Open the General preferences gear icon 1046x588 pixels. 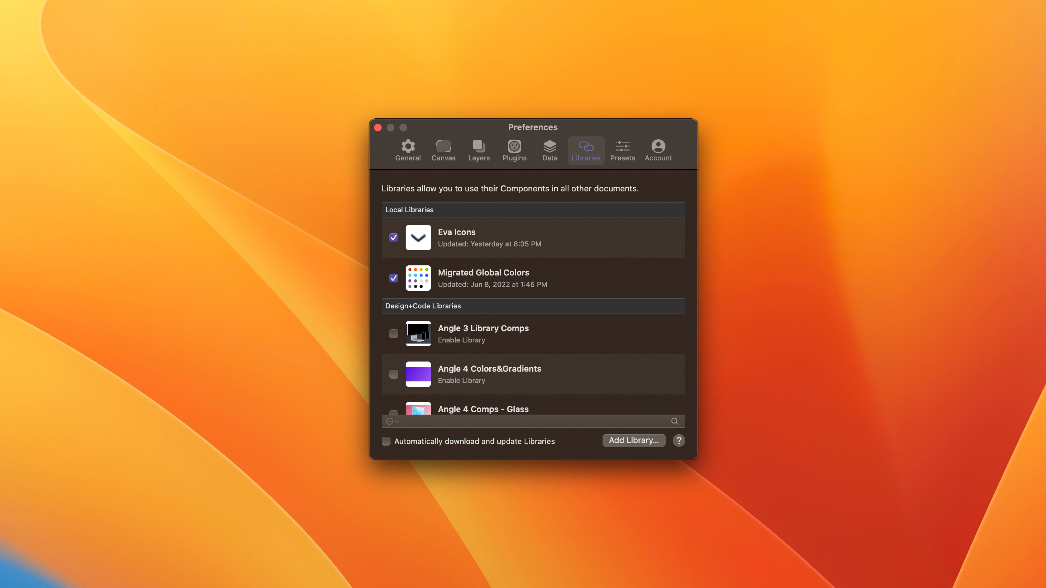pos(408,150)
